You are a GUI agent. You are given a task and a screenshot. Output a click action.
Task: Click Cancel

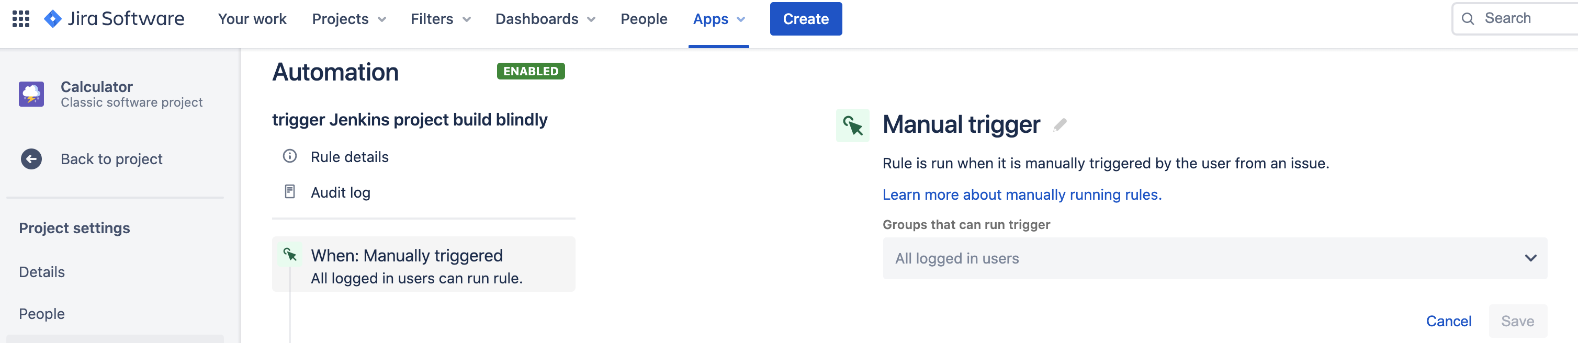pyautogui.click(x=1448, y=321)
